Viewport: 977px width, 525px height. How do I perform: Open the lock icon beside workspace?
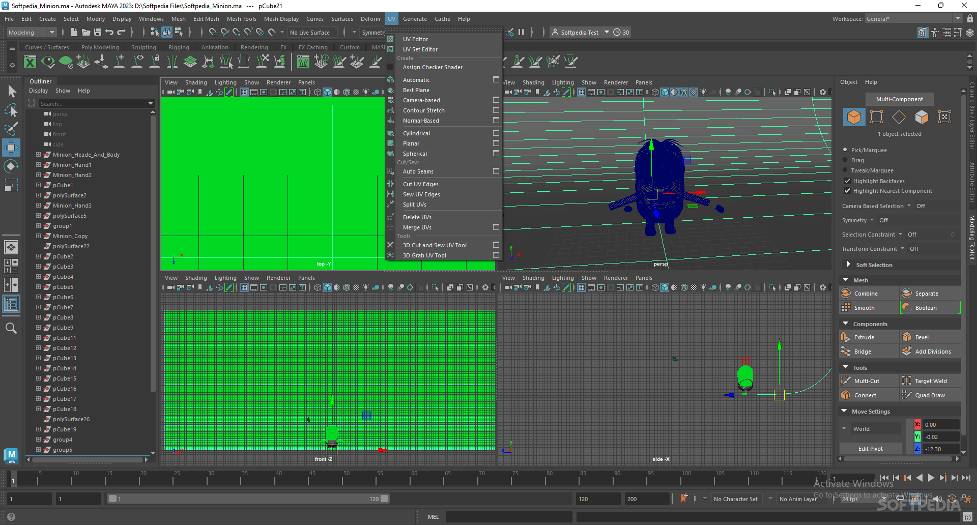tap(970, 18)
